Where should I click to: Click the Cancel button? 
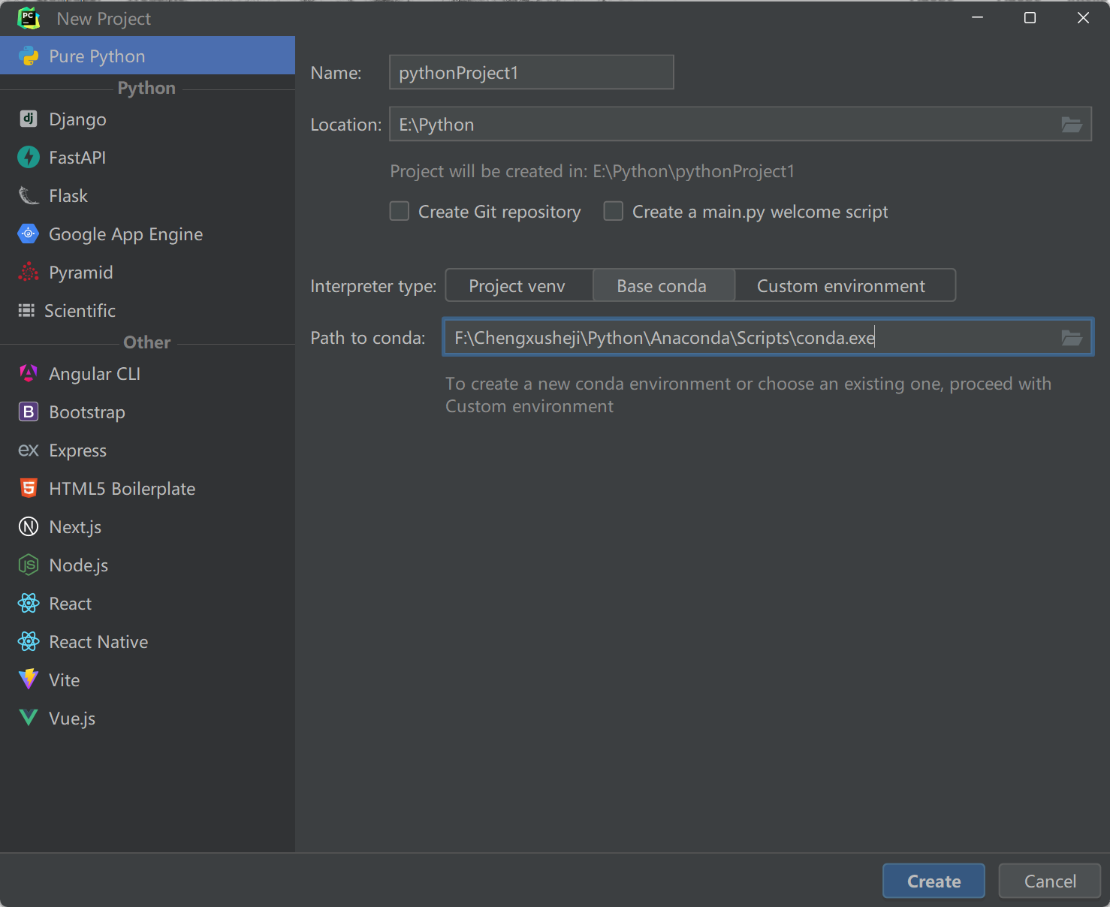1050,881
